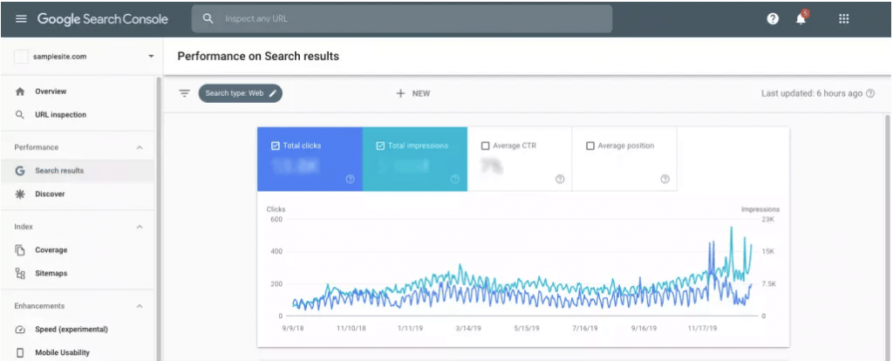
Task: Click the pencil on Search type chip
Action: [x=273, y=93]
